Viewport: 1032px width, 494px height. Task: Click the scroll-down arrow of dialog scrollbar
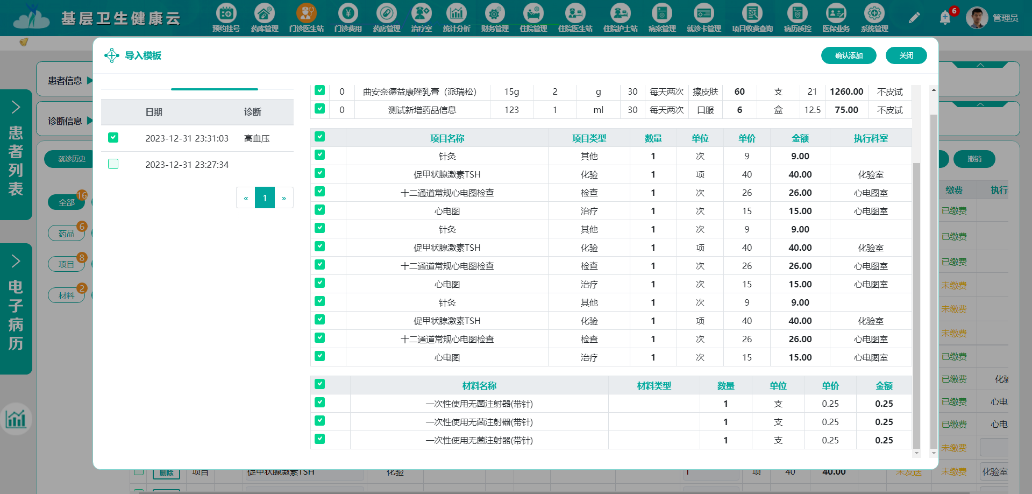pos(934,453)
